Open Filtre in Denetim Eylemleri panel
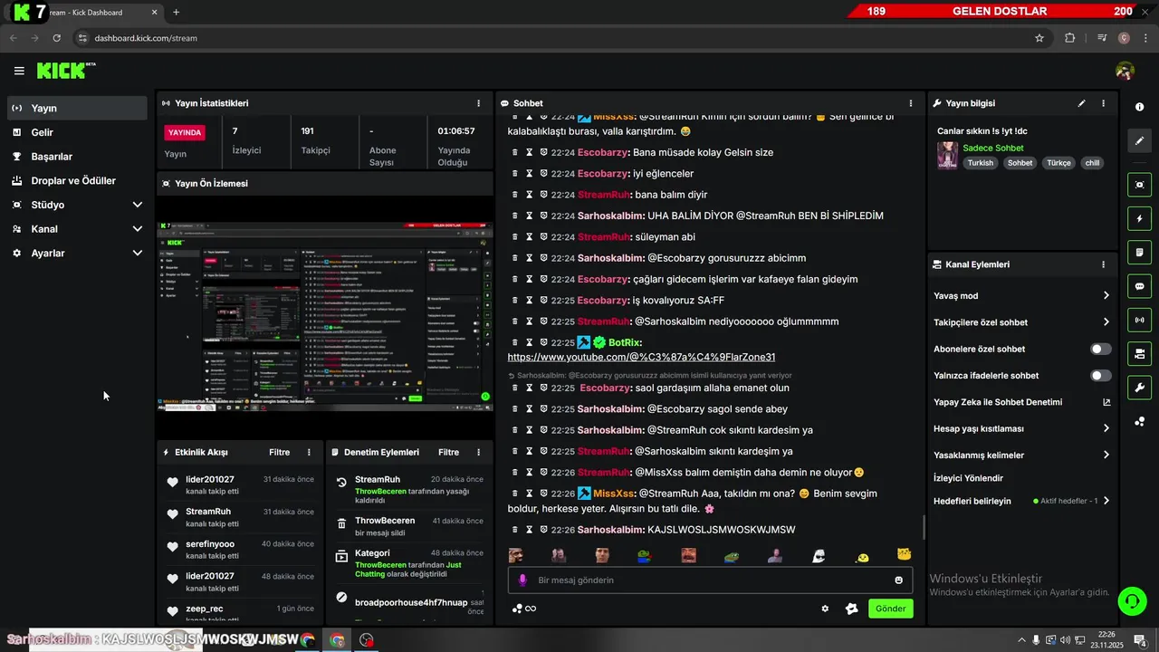The height and width of the screenshot is (652, 1159). [x=449, y=452]
